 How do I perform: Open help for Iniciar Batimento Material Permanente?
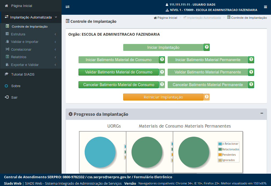point(251,60)
